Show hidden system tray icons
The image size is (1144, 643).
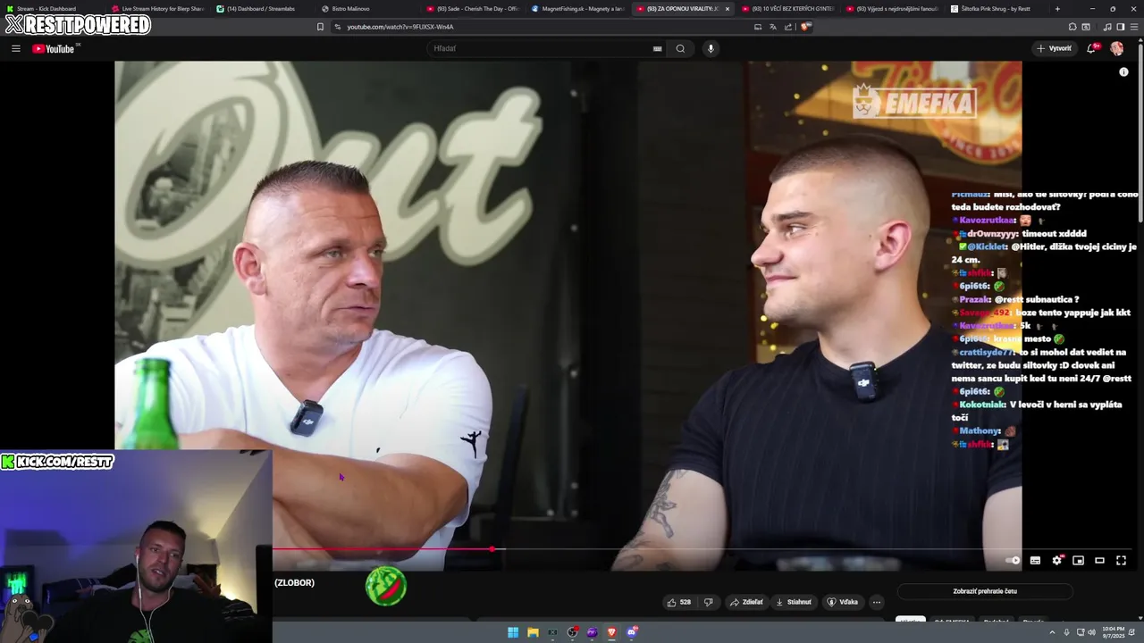pos(1053,632)
